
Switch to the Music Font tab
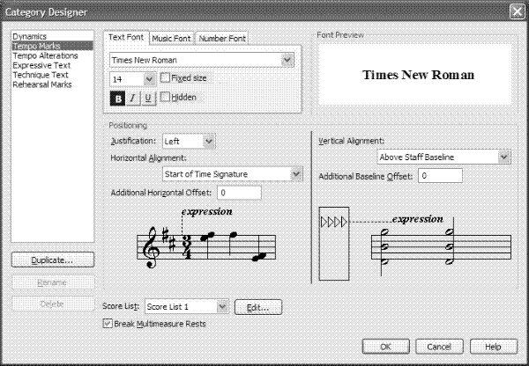(x=171, y=39)
